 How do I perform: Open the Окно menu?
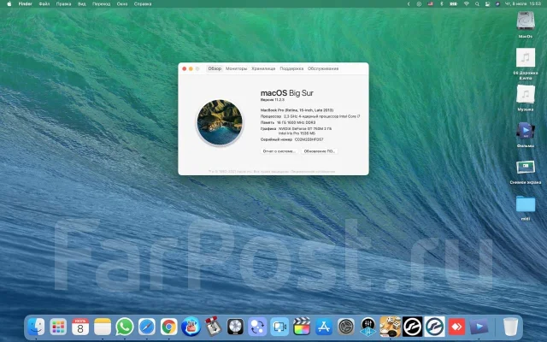(122, 3)
